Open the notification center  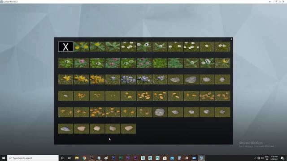pyautogui.click(x=282, y=158)
